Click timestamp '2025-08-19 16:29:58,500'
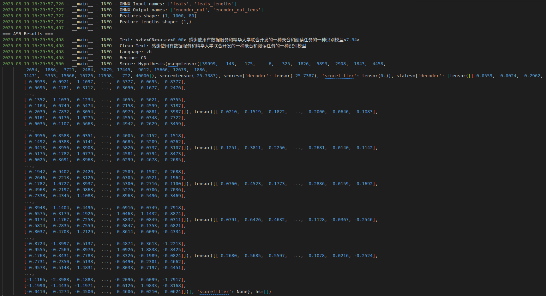The height and width of the screenshot is (296, 546). click(x=33, y=64)
